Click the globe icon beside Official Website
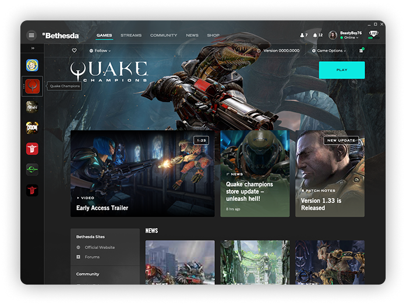 [78, 247]
